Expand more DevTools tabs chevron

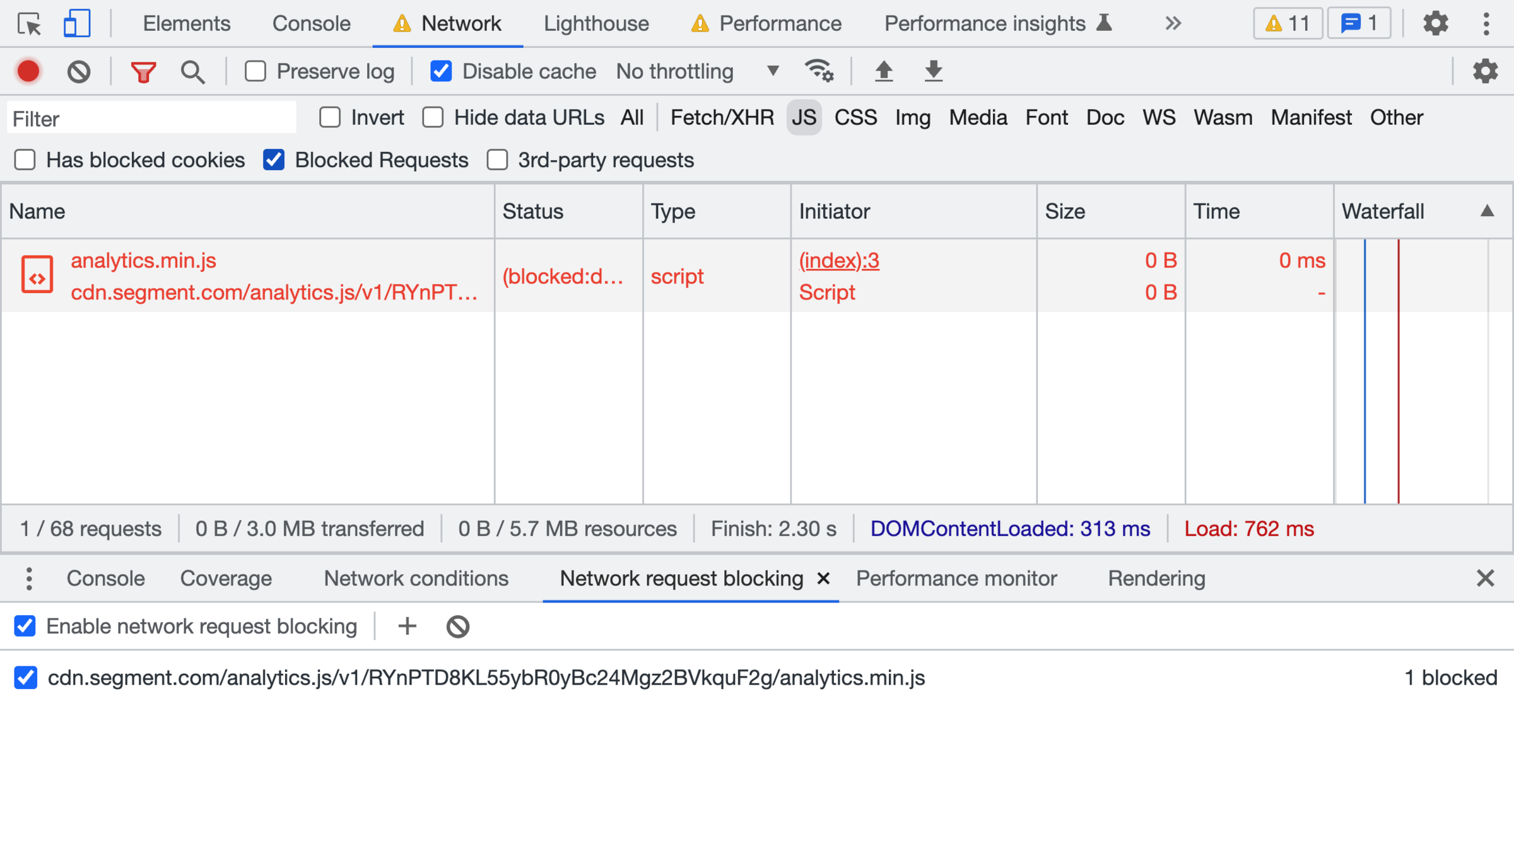pos(1173,24)
